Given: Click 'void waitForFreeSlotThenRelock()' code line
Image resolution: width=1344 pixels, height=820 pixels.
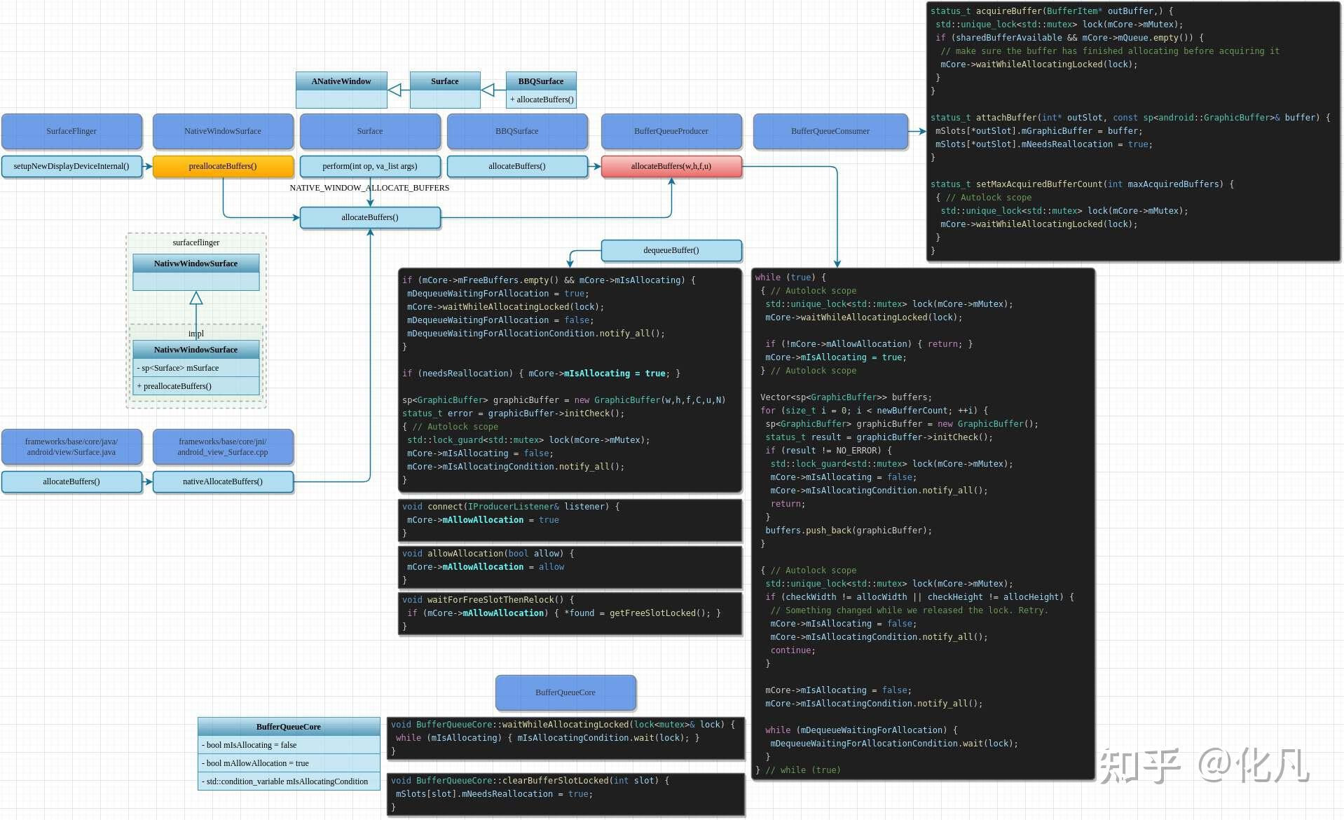Looking at the screenshot, I should [488, 600].
